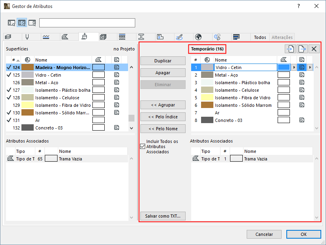Open the Fills tab icon
Image resolution: width=326 pixels, height=245 pixels.
point(65,37)
